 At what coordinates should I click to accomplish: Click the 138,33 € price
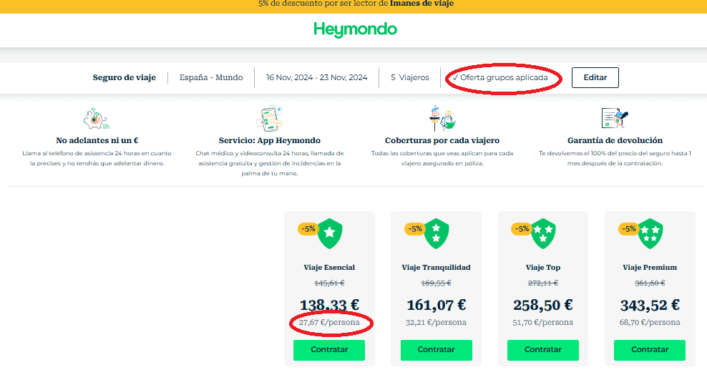click(329, 305)
